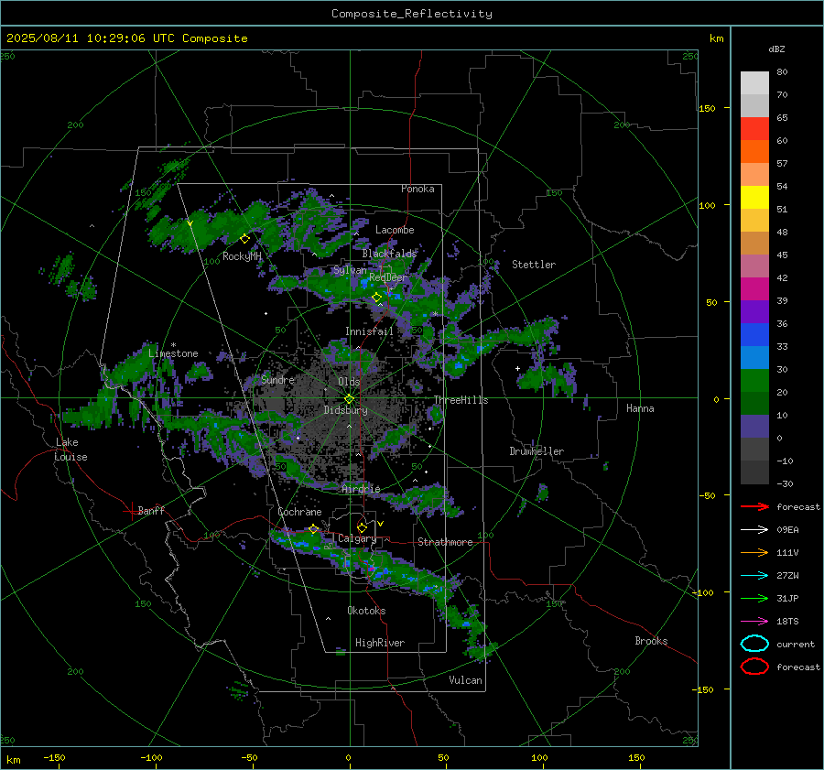Click the cyan 27ZW arrow legend icon
The width and height of the screenshot is (824, 770).
coord(754,576)
